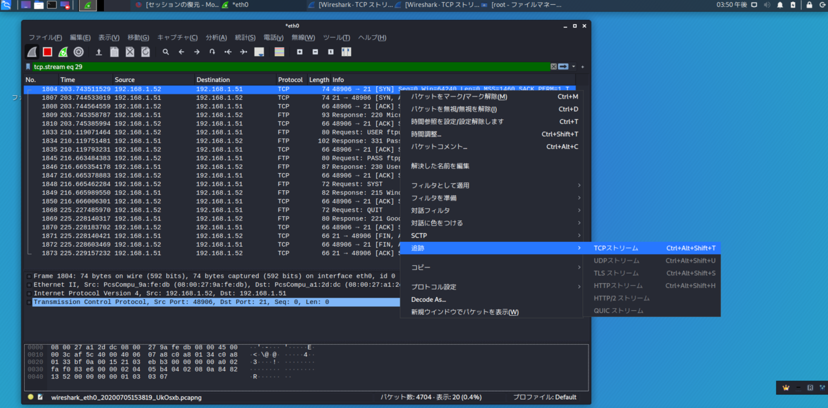Reload the capture file icon
The image size is (828, 408).
[146, 52]
